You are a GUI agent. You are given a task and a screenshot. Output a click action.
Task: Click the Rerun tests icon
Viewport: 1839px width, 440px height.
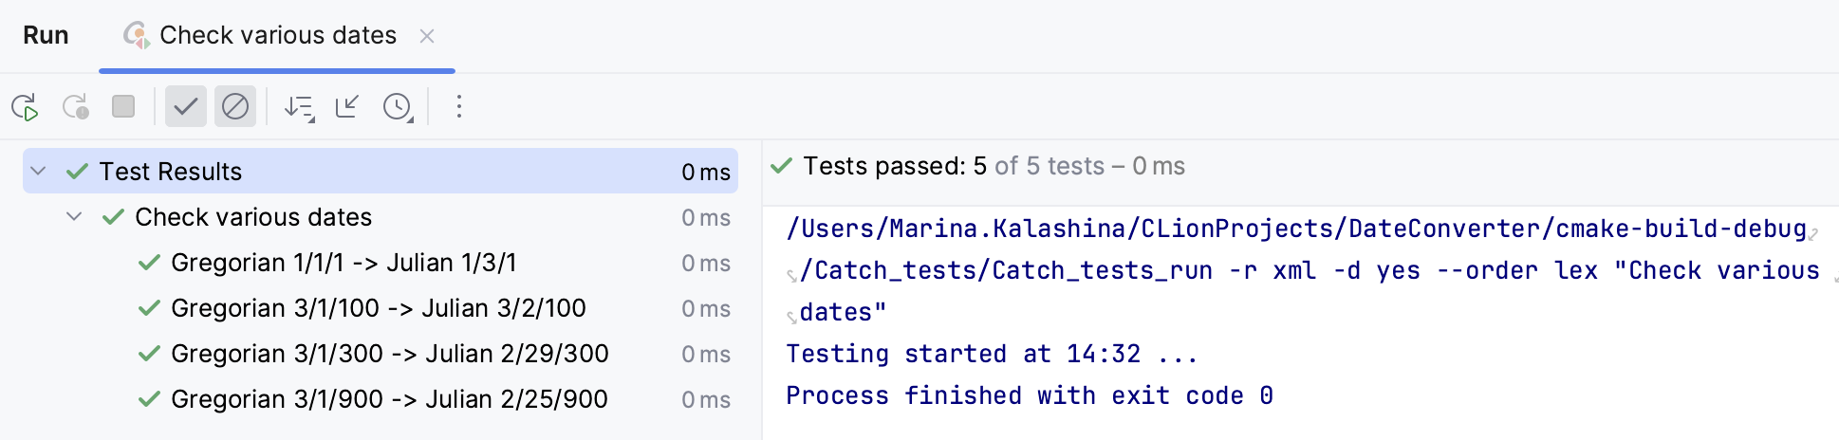[x=26, y=107]
